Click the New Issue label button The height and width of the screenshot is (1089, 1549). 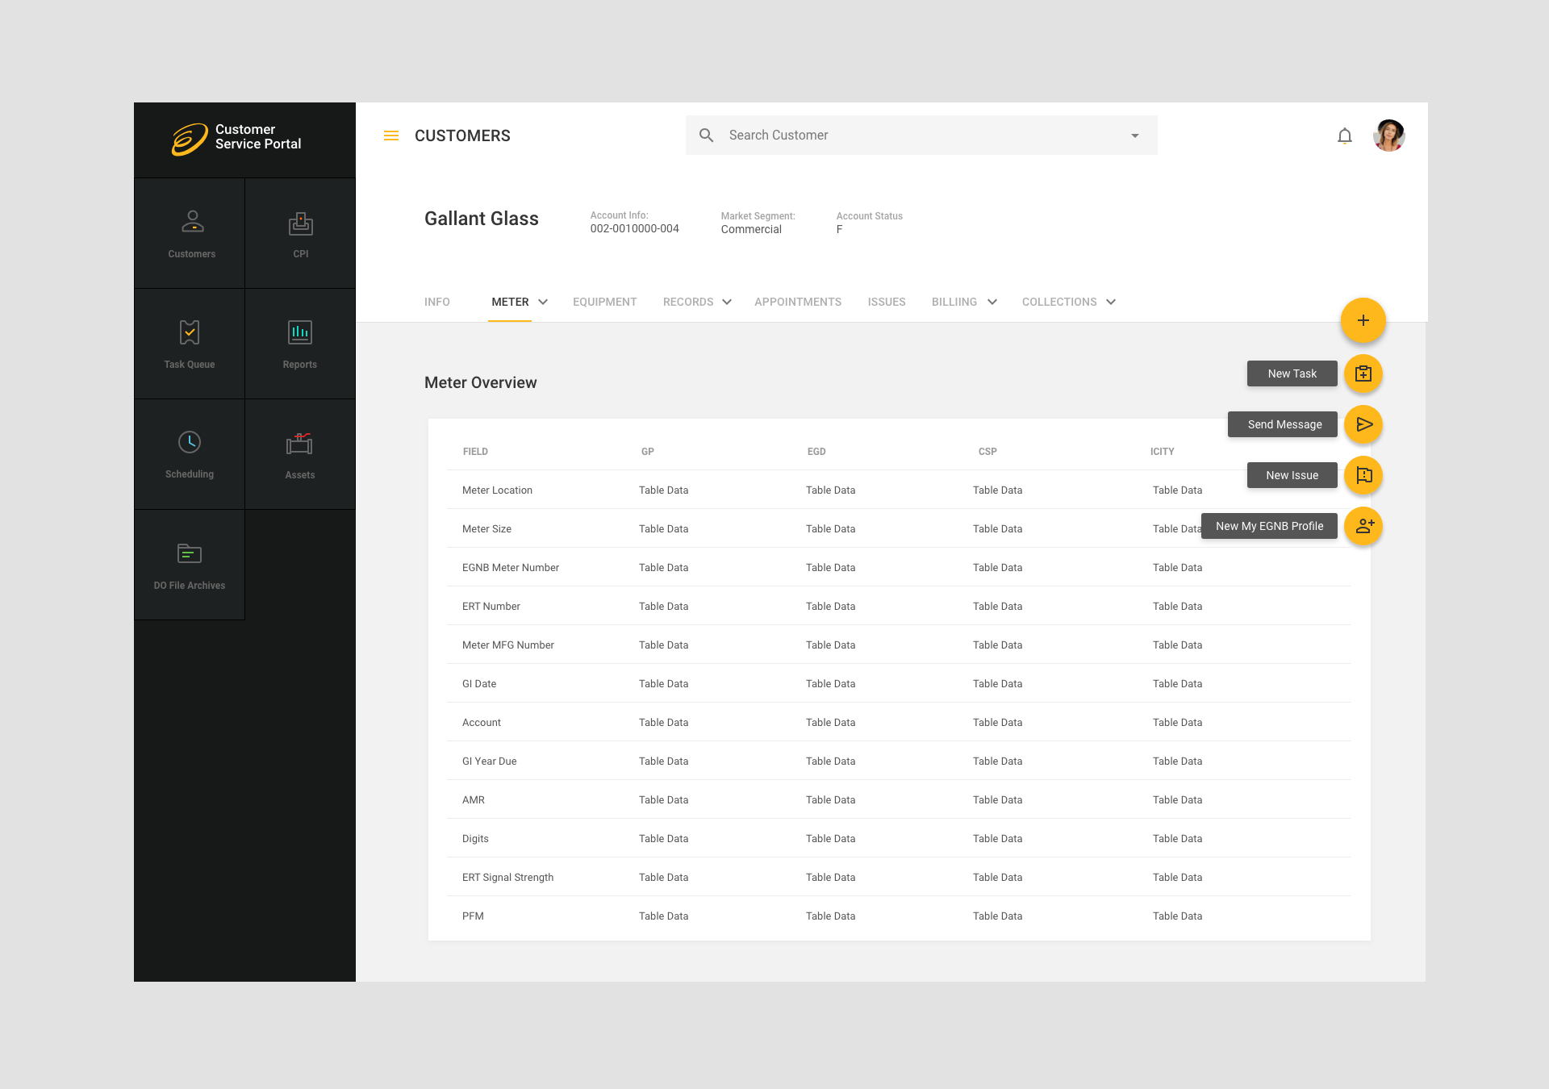[1292, 475]
